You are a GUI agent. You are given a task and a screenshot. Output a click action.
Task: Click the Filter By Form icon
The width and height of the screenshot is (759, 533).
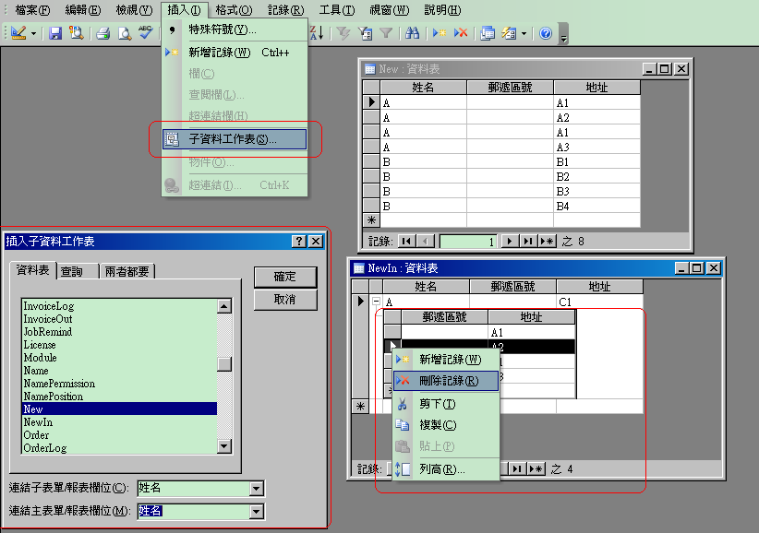click(365, 33)
